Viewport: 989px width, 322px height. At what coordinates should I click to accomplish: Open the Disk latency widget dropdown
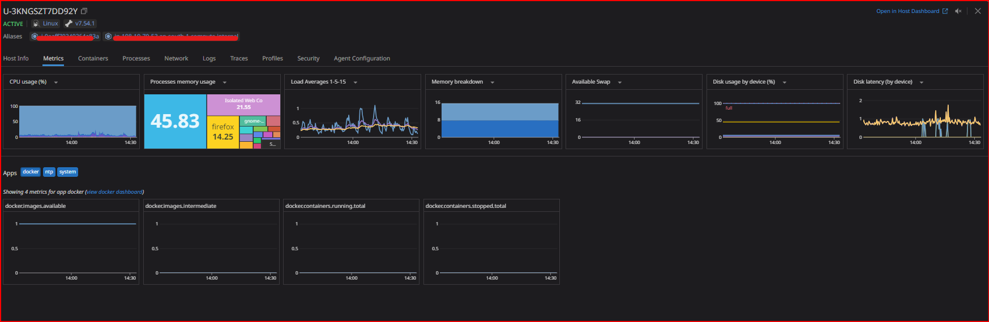click(922, 82)
